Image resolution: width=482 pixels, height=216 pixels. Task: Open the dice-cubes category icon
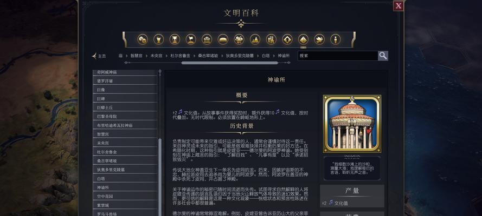[x=143, y=39]
